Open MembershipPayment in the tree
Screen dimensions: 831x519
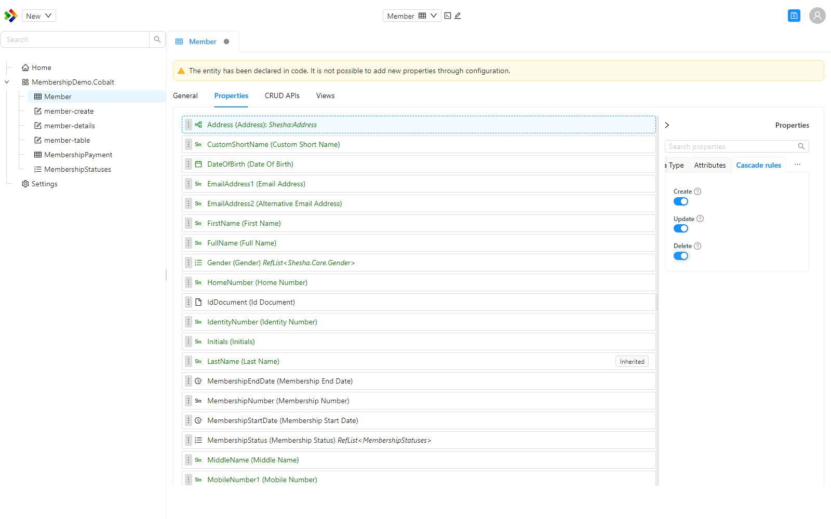78,155
